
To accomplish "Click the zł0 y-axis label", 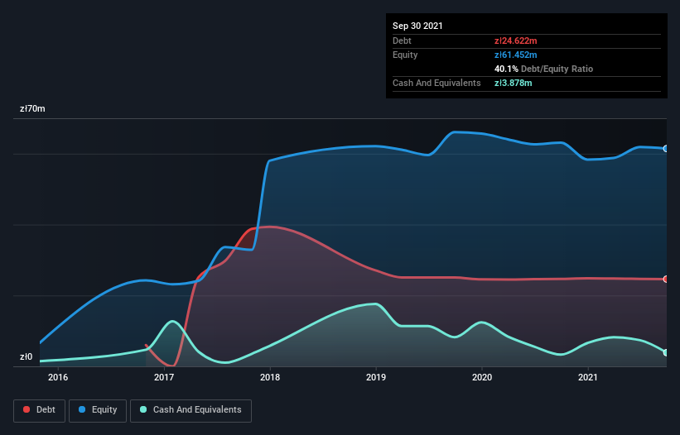I will click(x=26, y=356).
